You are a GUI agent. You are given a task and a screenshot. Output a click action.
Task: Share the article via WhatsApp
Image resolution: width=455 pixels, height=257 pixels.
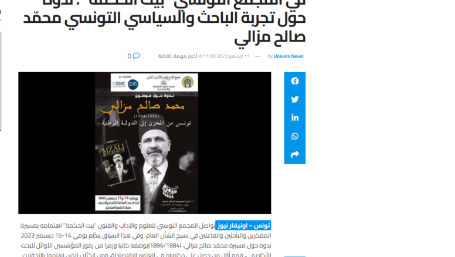click(294, 136)
